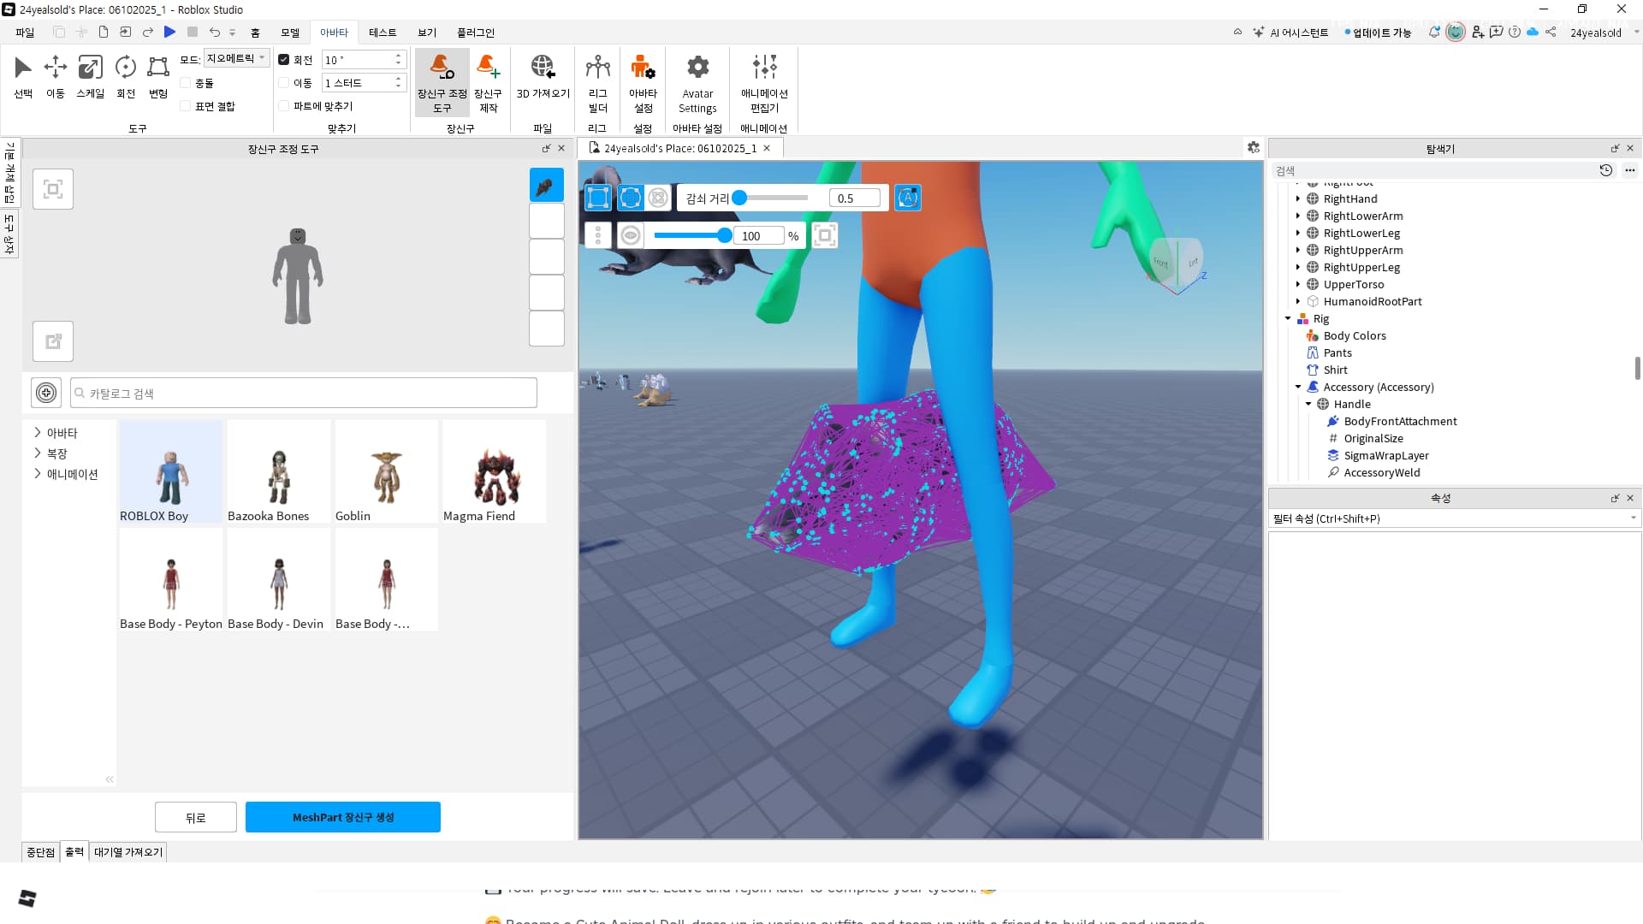Click the frame preview icon in accessory panel
The height and width of the screenshot is (924, 1643).
[53, 189]
